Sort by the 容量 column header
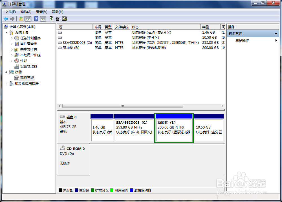 pyautogui.click(x=210, y=27)
